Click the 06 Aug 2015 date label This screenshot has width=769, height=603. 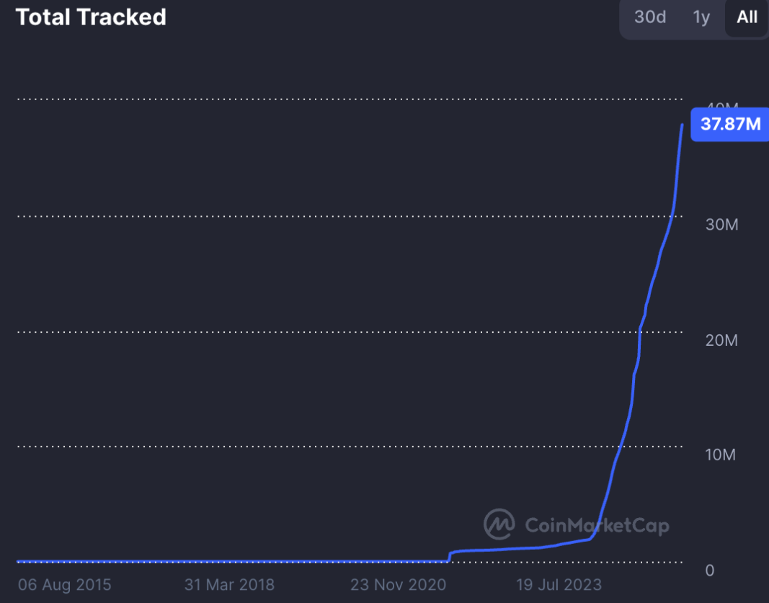click(65, 584)
